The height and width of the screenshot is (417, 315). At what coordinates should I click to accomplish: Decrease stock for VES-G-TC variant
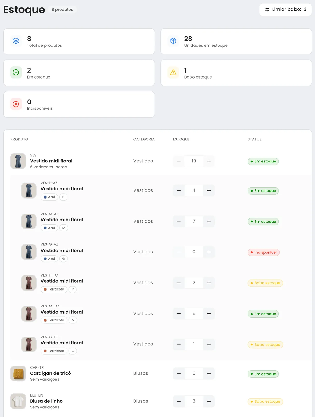(x=179, y=344)
